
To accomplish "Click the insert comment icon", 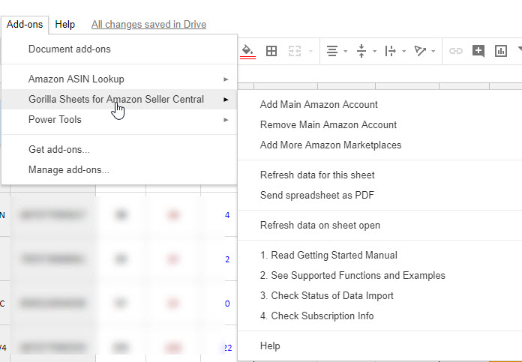I will click(478, 51).
